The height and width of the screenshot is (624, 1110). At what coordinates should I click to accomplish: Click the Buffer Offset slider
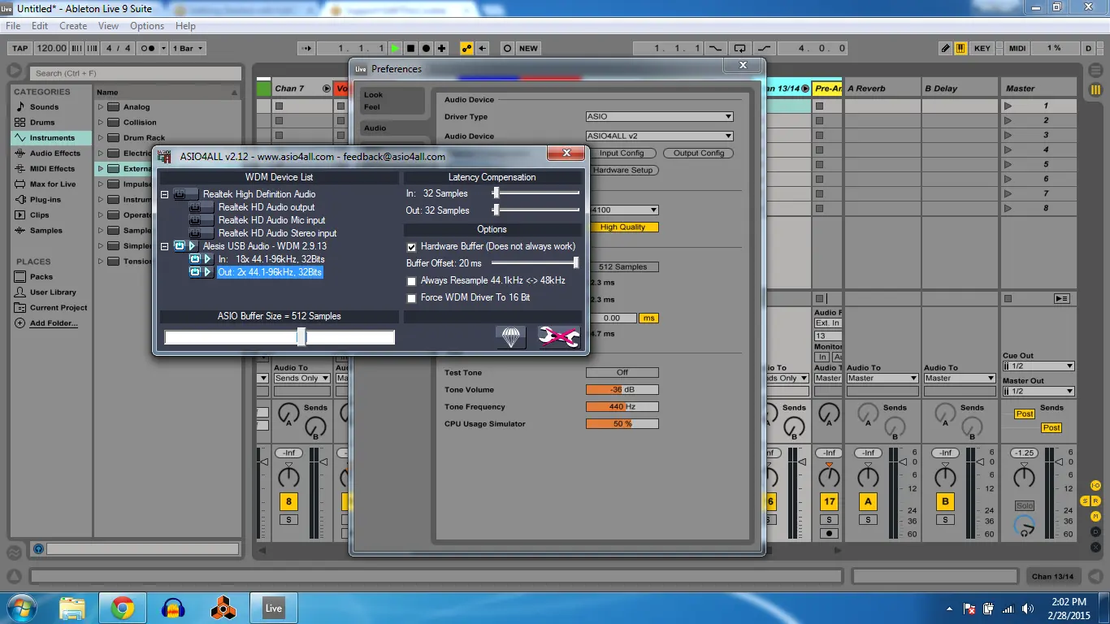coord(535,262)
